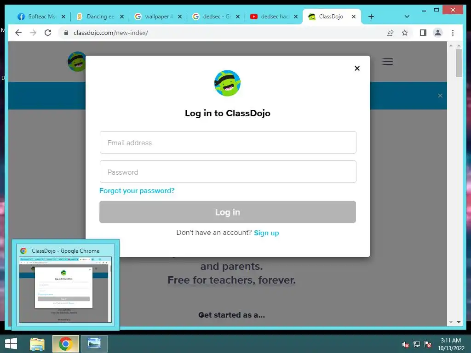Close the dedsec YouTube tab
471x353 pixels.
tap(296, 17)
